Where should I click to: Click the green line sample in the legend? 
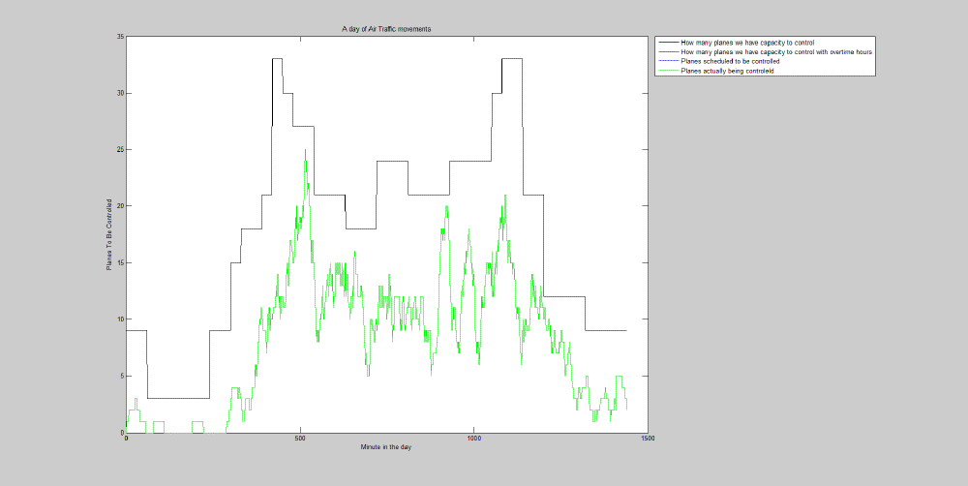tap(667, 71)
